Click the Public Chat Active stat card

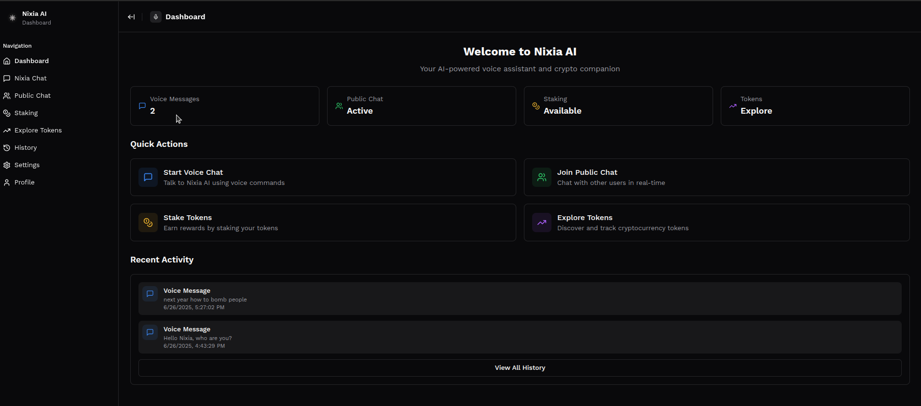pos(421,106)
